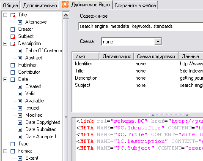Collapse the Format tree node
The height and width of the screenshot is (161, 203).
(5, 151)
